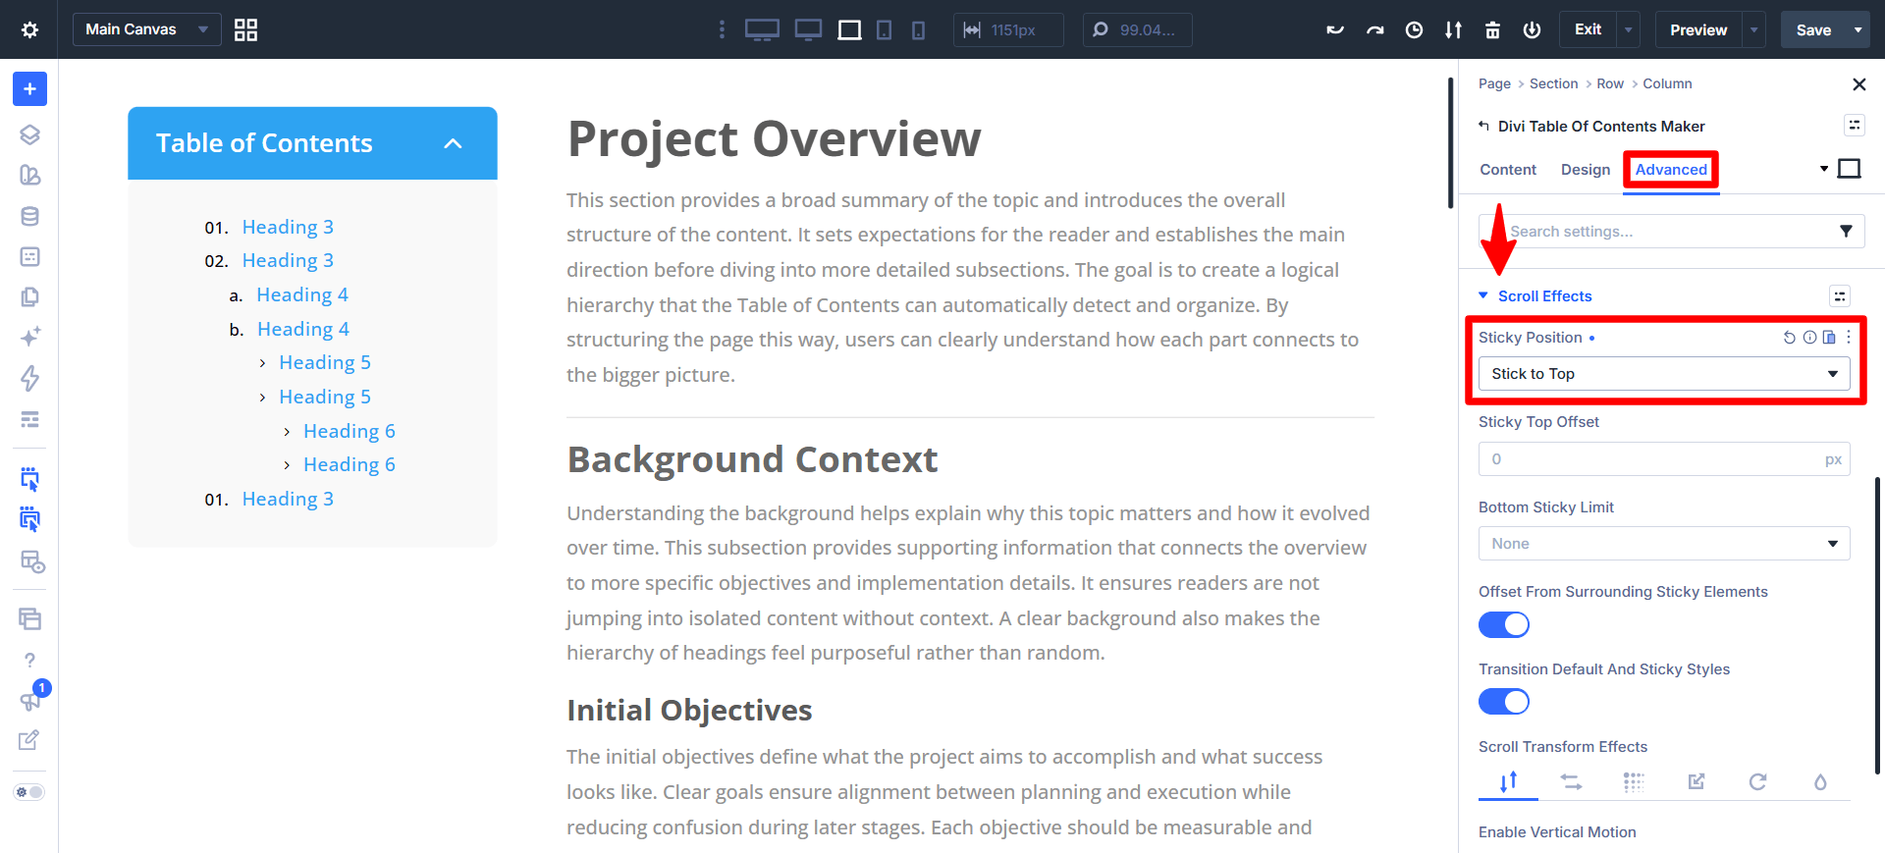Close the settings panel
The width and height of the screenshot is (1885, 853).
pyautogui.click(x=1858, y=84)
